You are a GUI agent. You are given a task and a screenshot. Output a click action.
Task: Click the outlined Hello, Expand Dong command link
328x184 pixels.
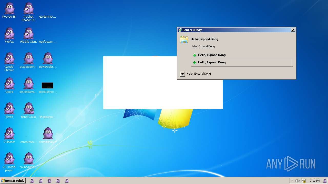pos(242,63)
